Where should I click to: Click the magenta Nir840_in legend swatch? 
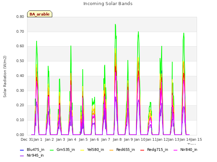click(176, 150)
